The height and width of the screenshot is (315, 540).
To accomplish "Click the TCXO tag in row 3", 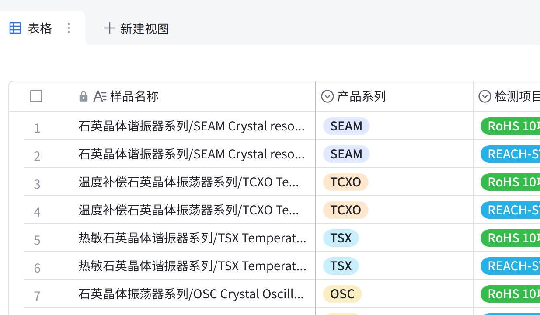I will (x=346, y=182).
